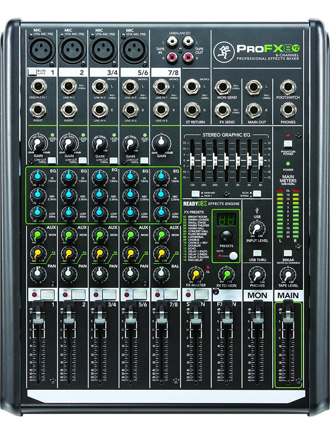
Task: Mute channel 1
Action: click(x=47, y=295)
